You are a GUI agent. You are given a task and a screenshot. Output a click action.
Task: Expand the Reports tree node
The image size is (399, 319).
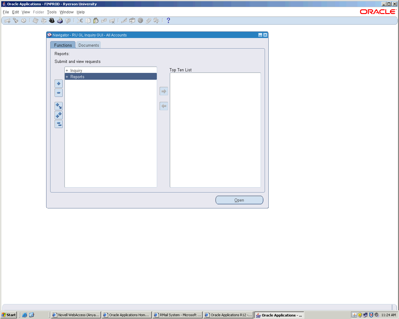pyautogui.click(x=67, y=77)
